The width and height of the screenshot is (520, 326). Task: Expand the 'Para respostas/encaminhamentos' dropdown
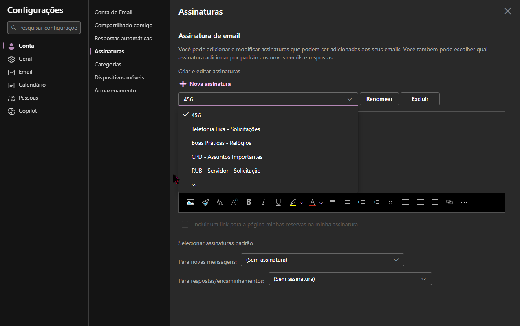pos(350,279)
